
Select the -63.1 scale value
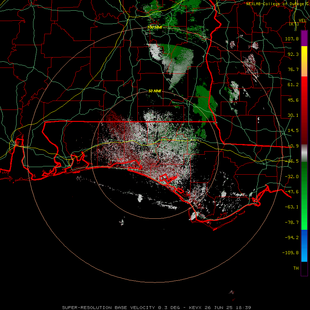[292, 207]
